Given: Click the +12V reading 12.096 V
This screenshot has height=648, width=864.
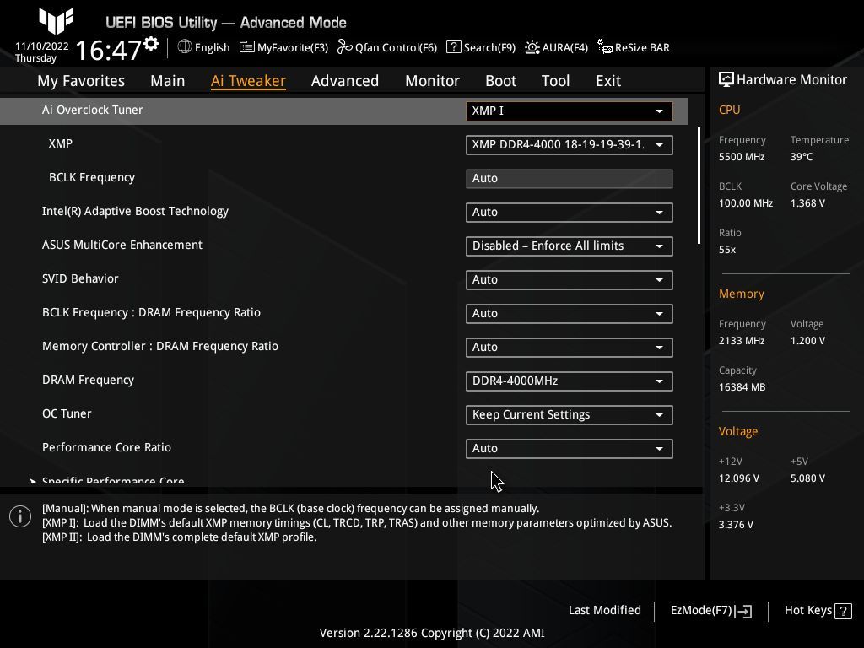Looking at the screenshot, I should 739,478.
